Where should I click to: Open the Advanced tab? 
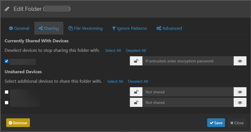point(169,28)
